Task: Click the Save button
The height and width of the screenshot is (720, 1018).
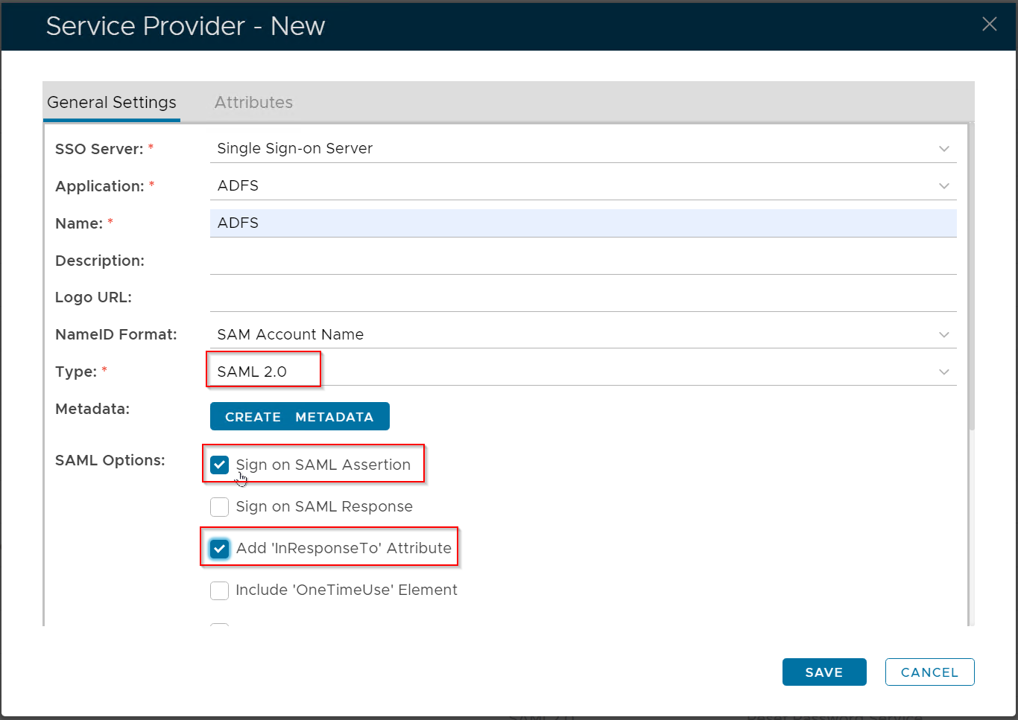Action: pos(823,672)
